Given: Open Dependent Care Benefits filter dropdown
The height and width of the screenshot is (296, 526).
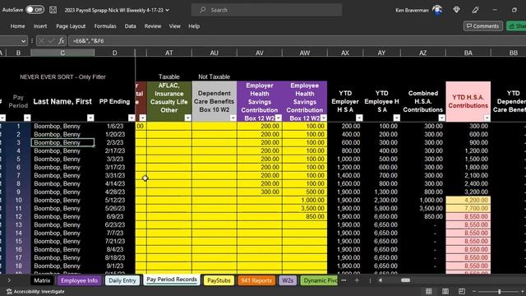Looking at the screenshot, I should pyautogui.click(x=233, y=118).
